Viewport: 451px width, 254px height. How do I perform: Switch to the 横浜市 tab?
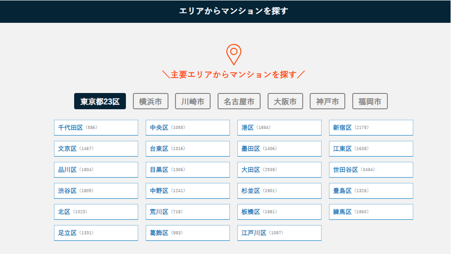(x=150, y=101)
